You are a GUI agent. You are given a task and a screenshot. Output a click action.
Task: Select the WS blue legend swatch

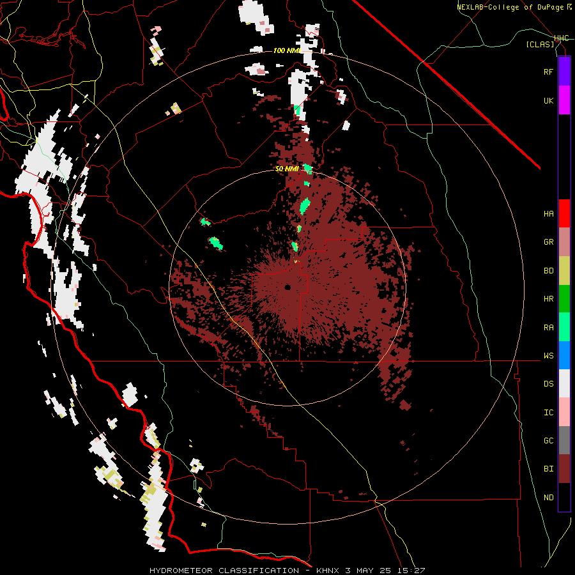click(x=564, y=355)
